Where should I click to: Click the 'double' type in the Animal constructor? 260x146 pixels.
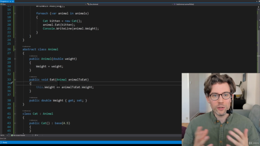[x=58, y=59]
